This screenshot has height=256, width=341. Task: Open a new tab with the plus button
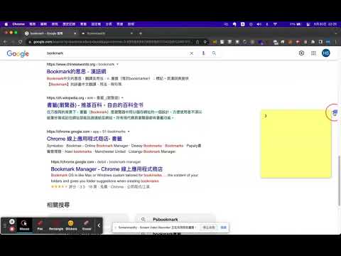click(x=141, y=33)
